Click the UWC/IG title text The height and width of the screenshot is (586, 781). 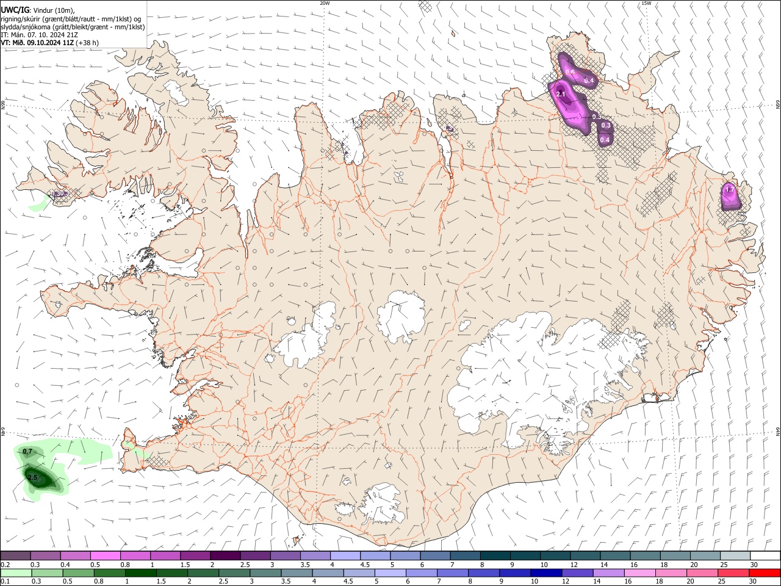[15, 10]
